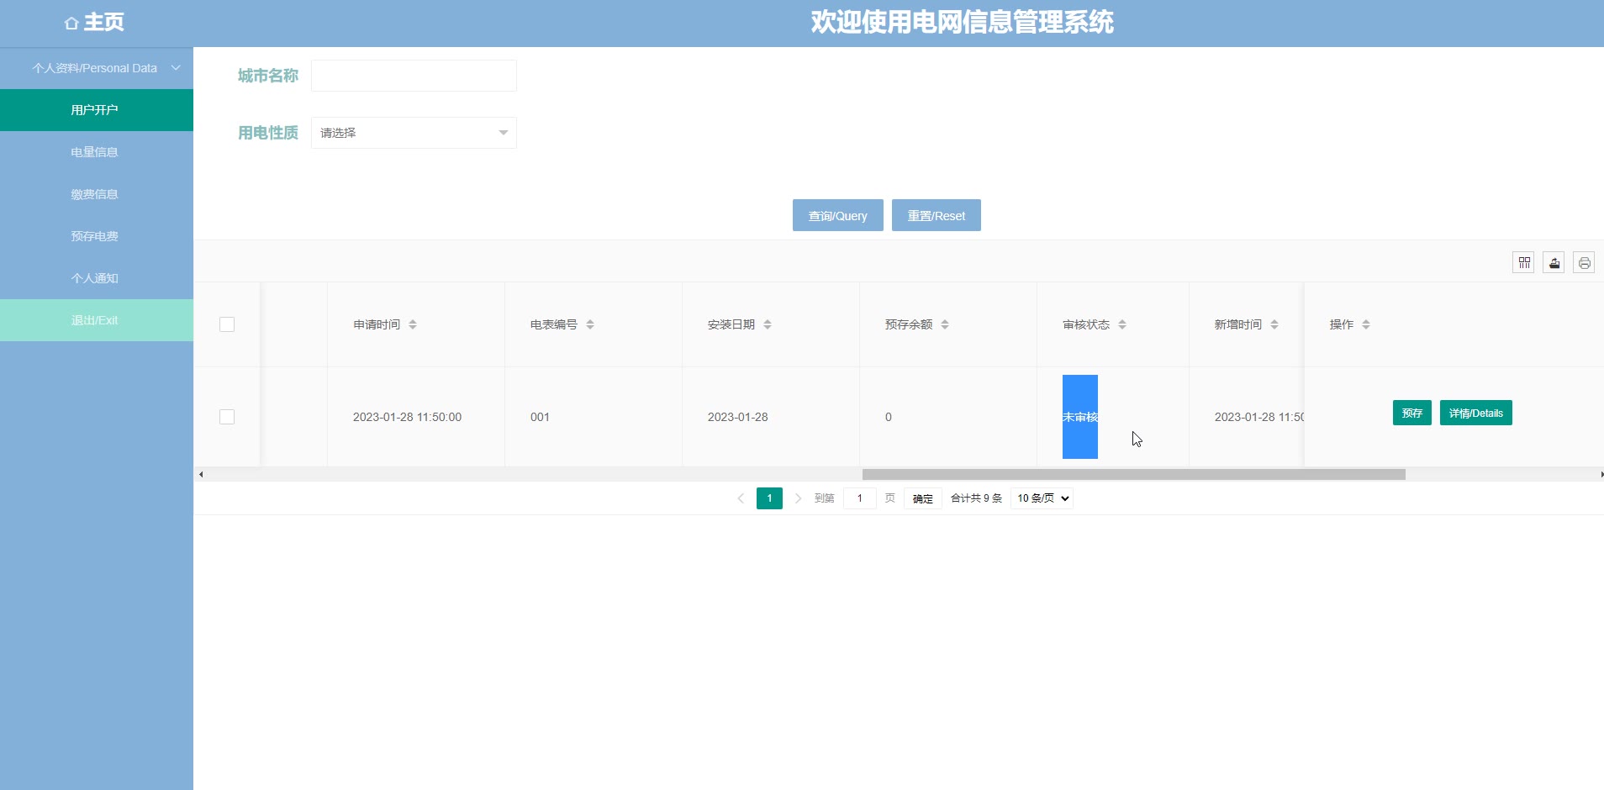Click the table export icon
Viewport: 1604px width, 790px height.
click(x=1554, y=263)
